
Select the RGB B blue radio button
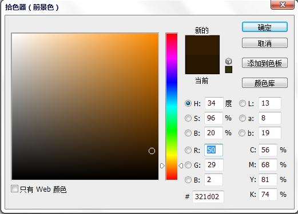pyautogui.click(x=188, y=180)
